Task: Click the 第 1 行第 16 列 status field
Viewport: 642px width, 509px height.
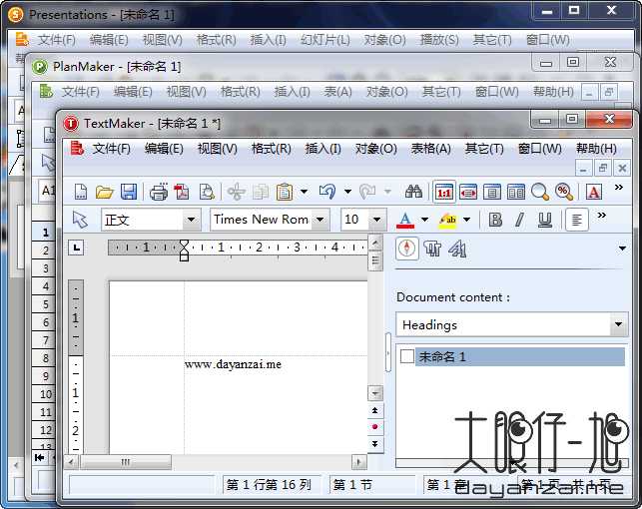Action: point(272,485)
